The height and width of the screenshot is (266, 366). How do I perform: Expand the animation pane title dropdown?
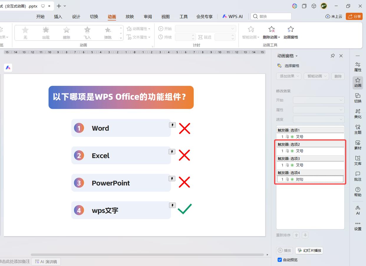click(296, 56)
